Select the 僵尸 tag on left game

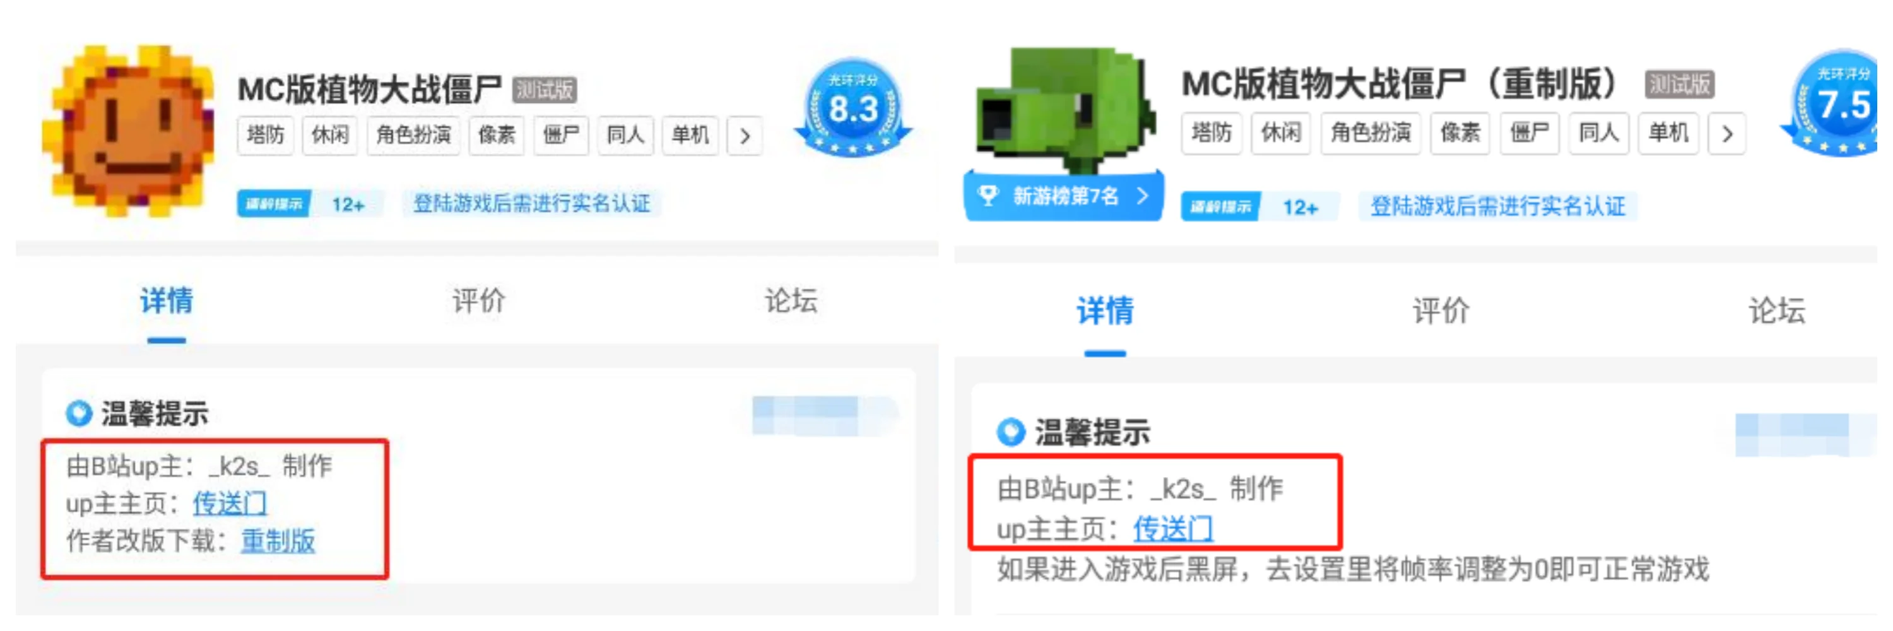click(561, 135)
